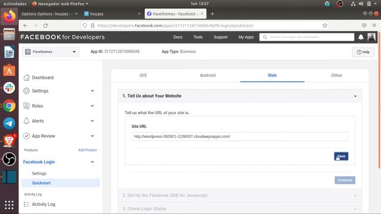Screen dimensions: 381x214
Task: Open Telegram from the dock
Action: tap(10, 124)
